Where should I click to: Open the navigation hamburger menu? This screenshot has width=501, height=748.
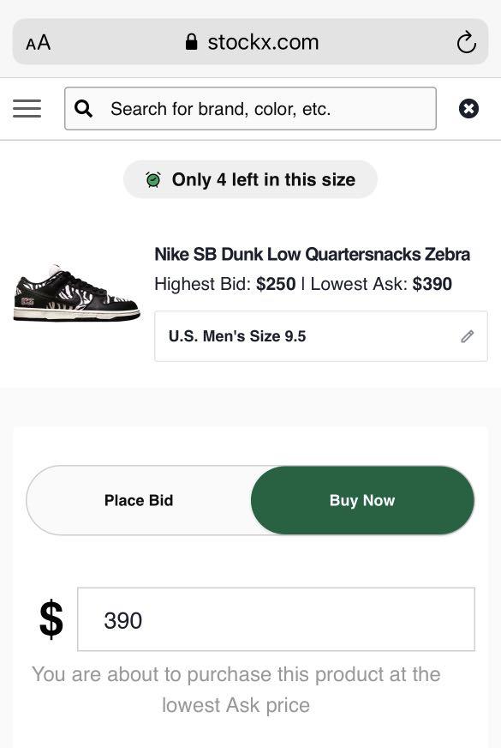click(27, 109)
